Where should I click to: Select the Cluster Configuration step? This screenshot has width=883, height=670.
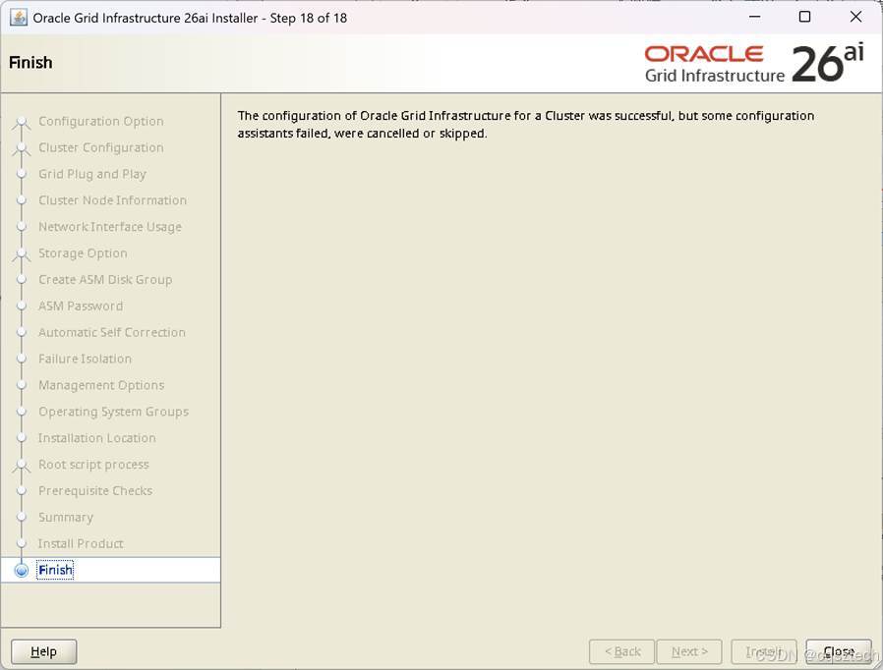[101, 147]
